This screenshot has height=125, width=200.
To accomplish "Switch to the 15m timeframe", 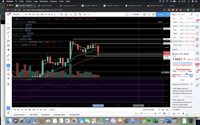I will 37,15.
